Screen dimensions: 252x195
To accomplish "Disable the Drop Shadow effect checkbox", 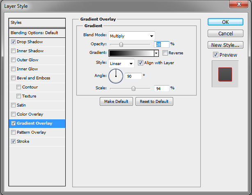I will 14,42.
